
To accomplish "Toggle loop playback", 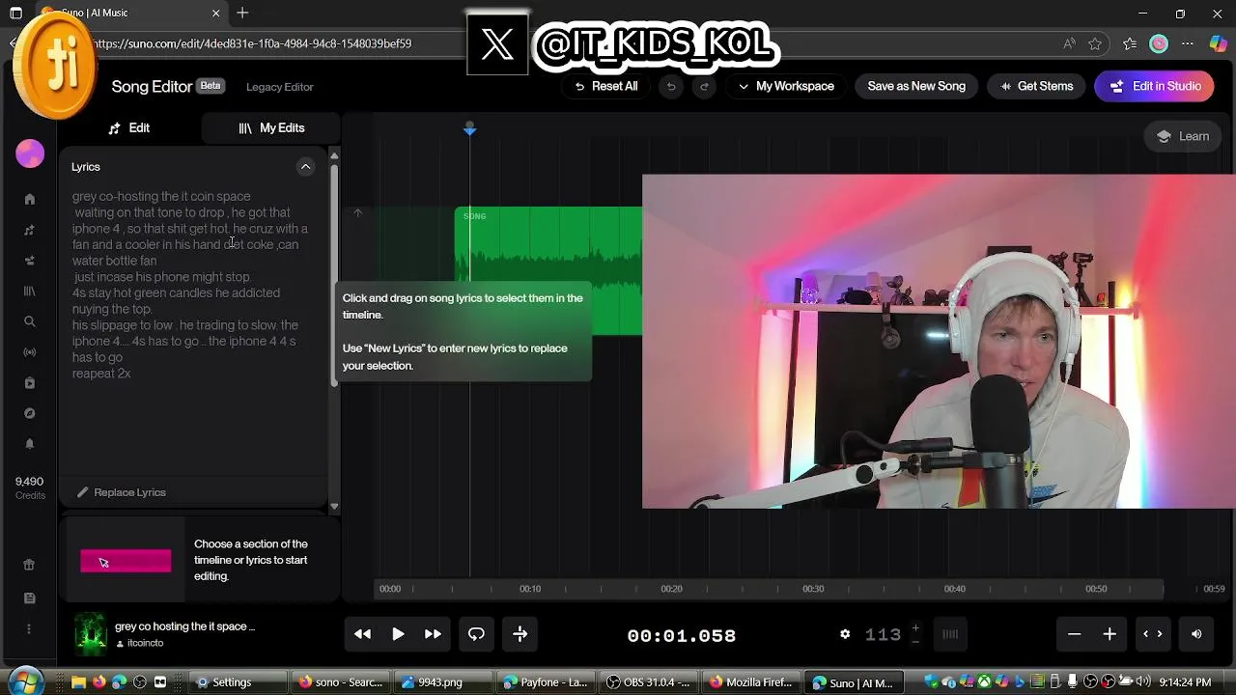I will (476, 634).
